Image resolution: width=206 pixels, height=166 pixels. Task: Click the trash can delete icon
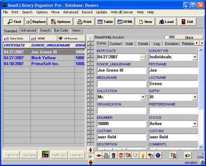tap(114, 155)
